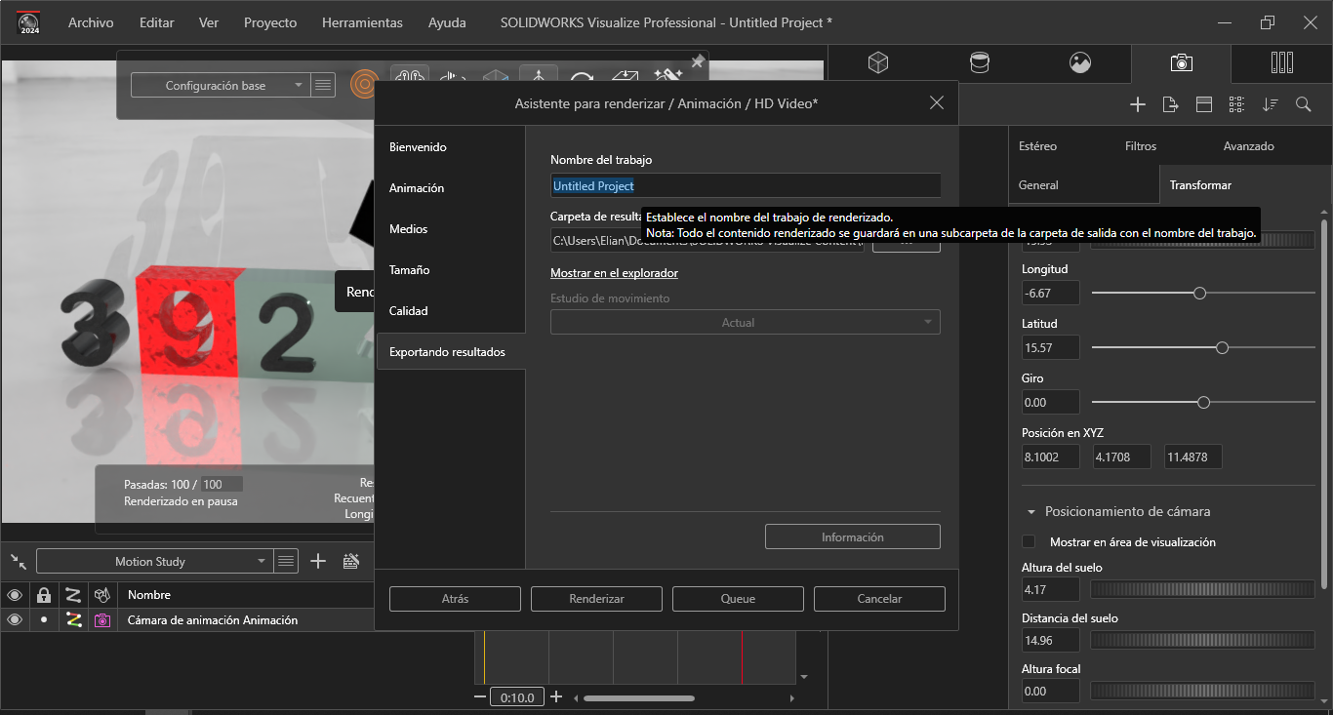Toggle visibility eye in timeline header
1333x715 pixels.
click(x=15, y=594)
